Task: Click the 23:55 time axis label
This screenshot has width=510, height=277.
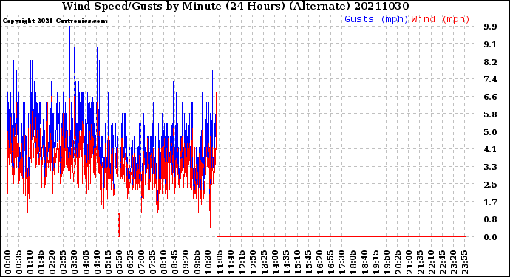Action: 464,262
